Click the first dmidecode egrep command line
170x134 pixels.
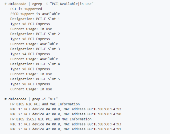49,4
